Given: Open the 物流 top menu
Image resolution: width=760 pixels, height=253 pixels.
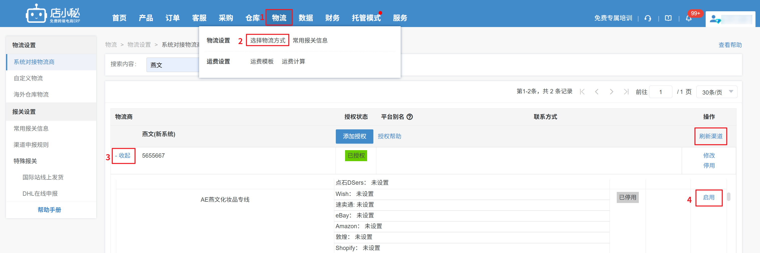Looking at the screenshot, I should (x=279, y=18).
